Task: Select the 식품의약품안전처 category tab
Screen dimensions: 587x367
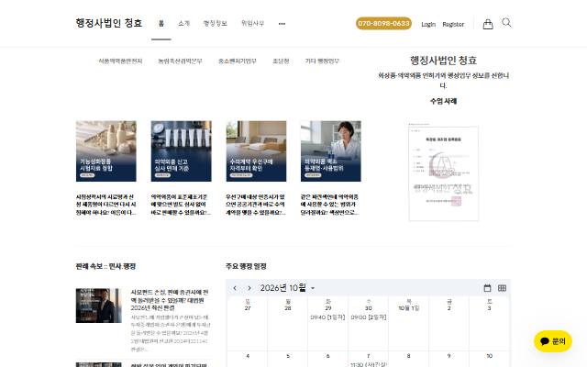Action: (x=120, y=61)
